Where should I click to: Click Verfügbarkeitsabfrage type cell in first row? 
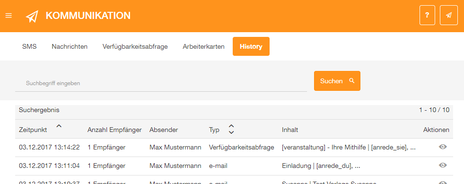(x=242, y=147)
